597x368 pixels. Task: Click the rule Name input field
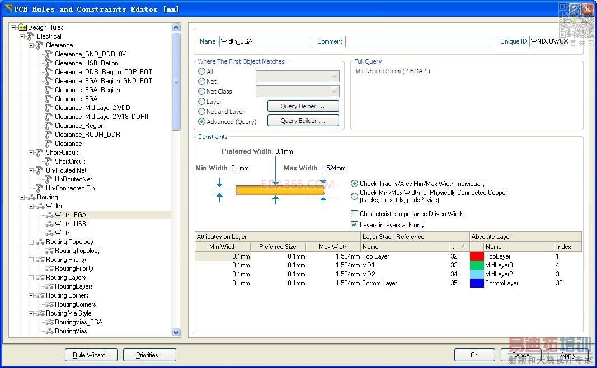point(265,41)
